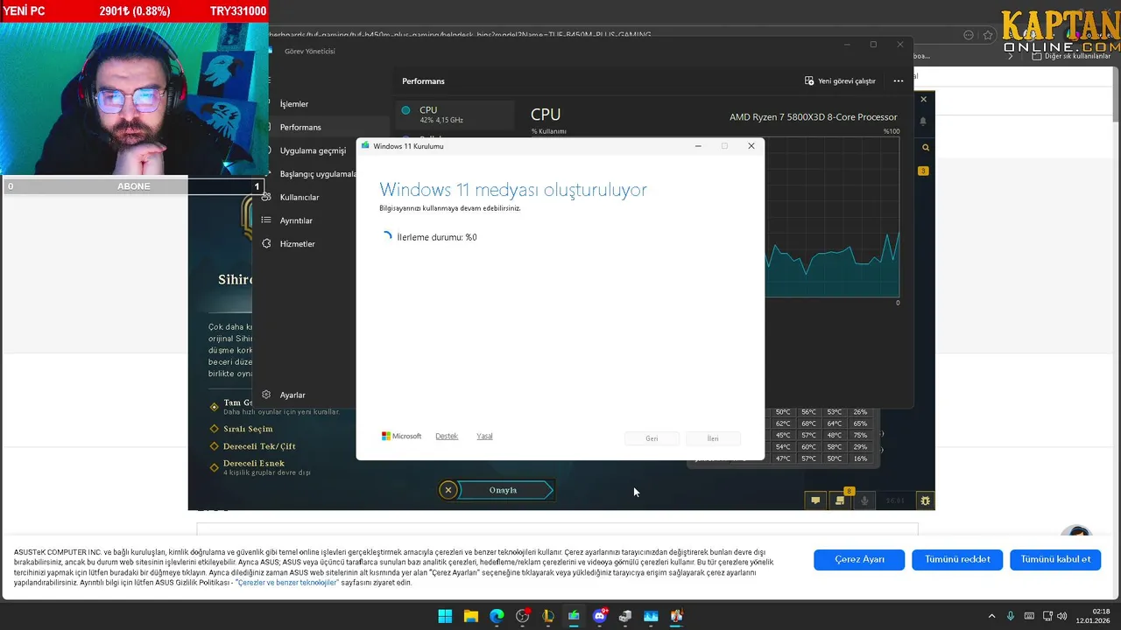The height and width of the screenshot is (630, 1121).
Task: Click the network tray icon
Action: tap(1047, 616)
